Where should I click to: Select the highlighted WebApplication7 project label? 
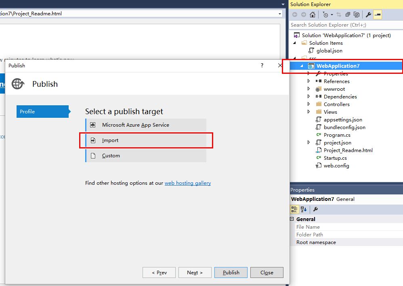[338, 66]
